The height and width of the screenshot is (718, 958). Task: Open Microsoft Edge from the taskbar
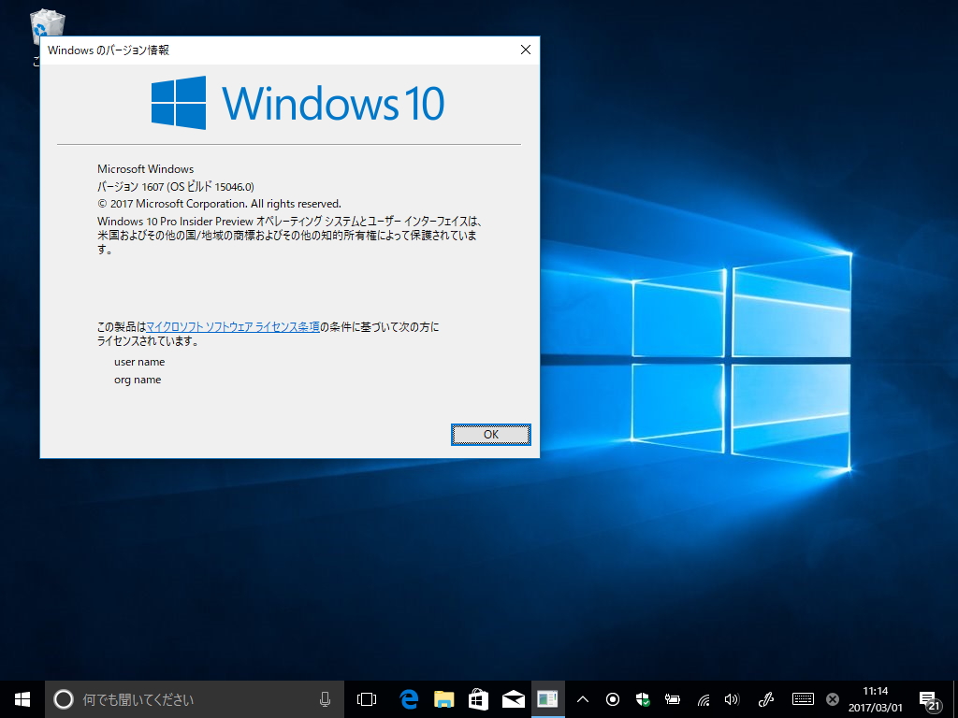(x=408, y=698)
